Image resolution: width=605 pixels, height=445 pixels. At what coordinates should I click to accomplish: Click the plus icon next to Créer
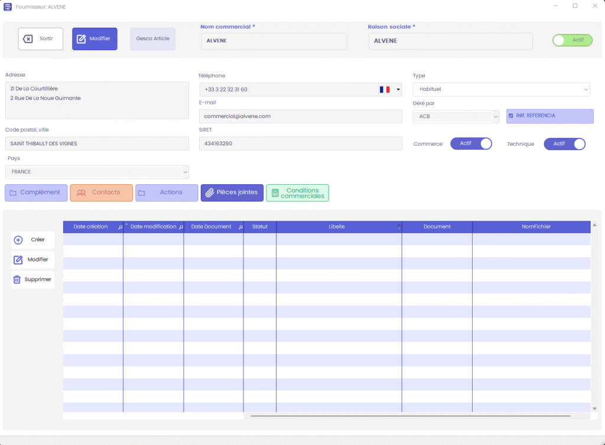pyautogui.click(x=18, y=240)
